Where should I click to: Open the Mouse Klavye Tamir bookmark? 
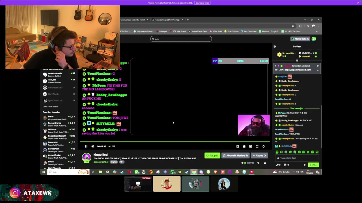pyautogui.click(x=198, y=31)
